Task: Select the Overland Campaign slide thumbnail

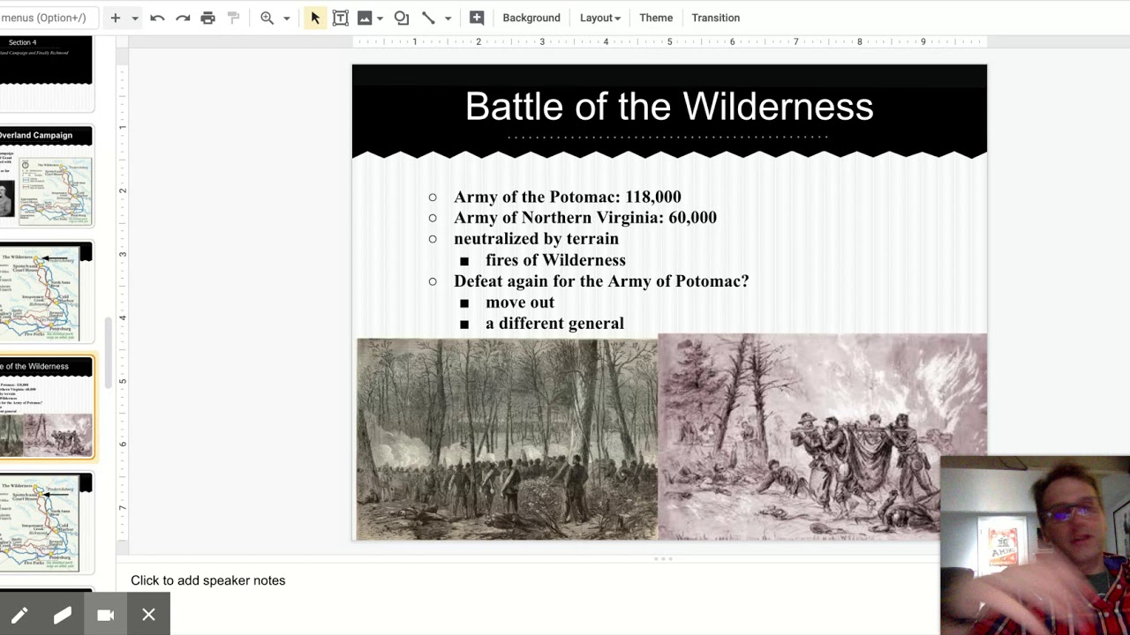Action: pos(46,176)
